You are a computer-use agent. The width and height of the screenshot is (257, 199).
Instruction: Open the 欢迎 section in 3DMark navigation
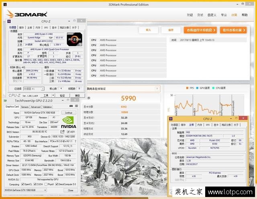pos(190,15)
